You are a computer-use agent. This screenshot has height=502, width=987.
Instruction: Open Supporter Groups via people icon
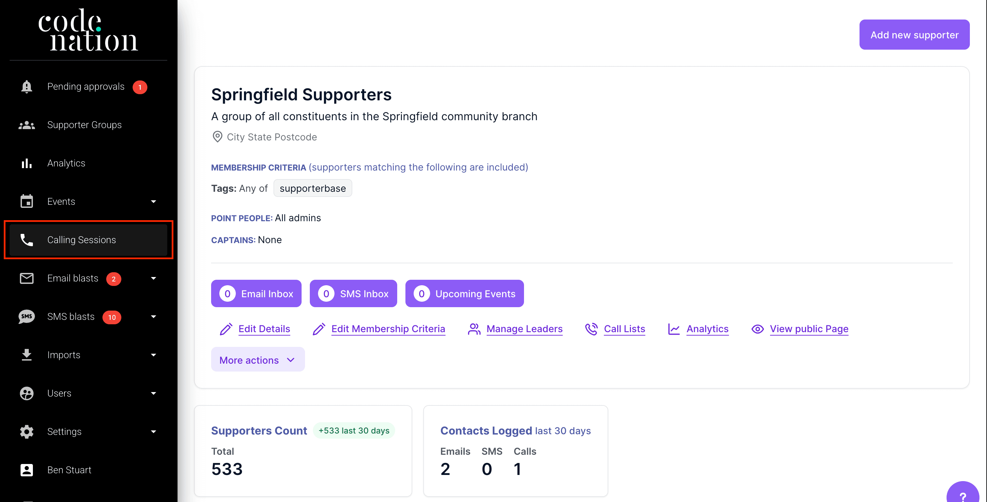(x=26, y=125)
